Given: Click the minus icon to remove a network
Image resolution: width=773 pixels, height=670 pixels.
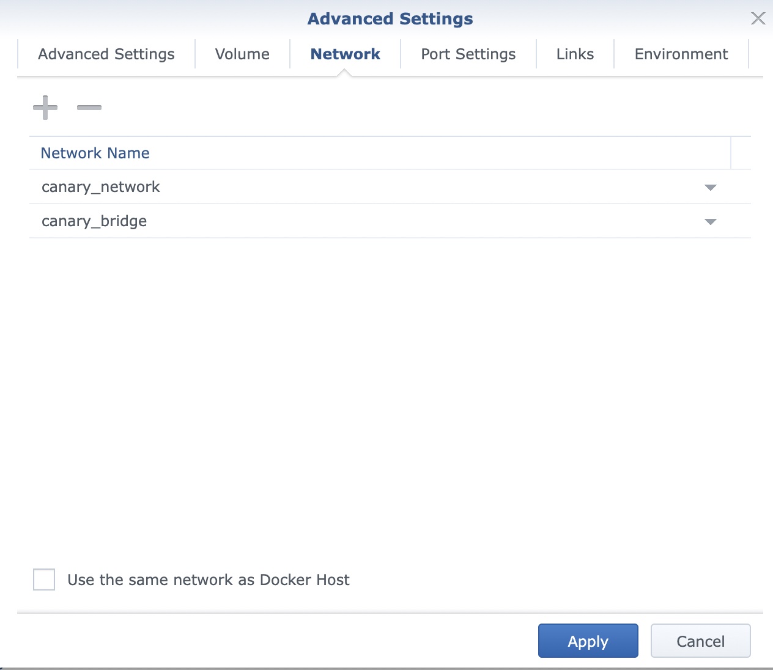Looking at the screenshot, I should 89,108.
